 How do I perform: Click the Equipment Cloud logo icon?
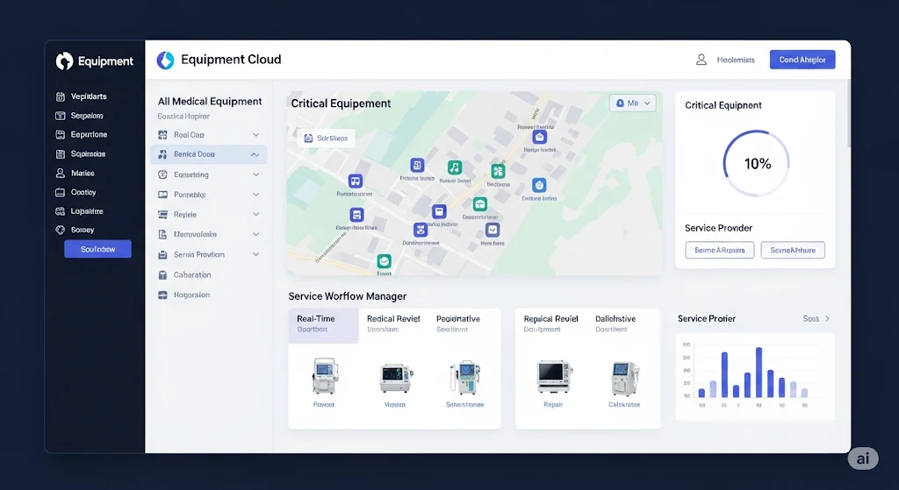(165, 60)
